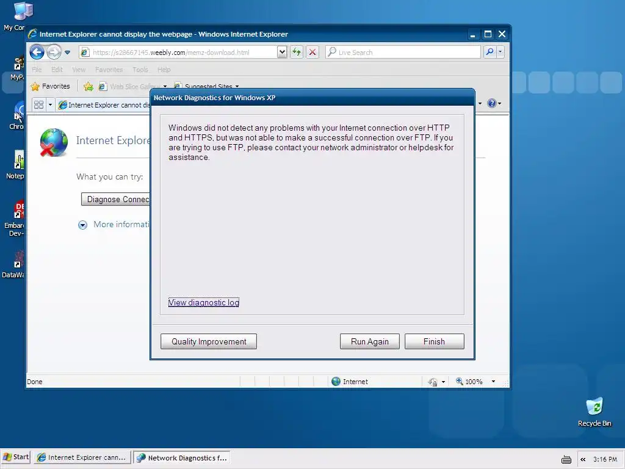The width and height of the screenshot is (625, 469).
Task: Click the Start button
Action: pyautogui.click(x=16, y=457)
